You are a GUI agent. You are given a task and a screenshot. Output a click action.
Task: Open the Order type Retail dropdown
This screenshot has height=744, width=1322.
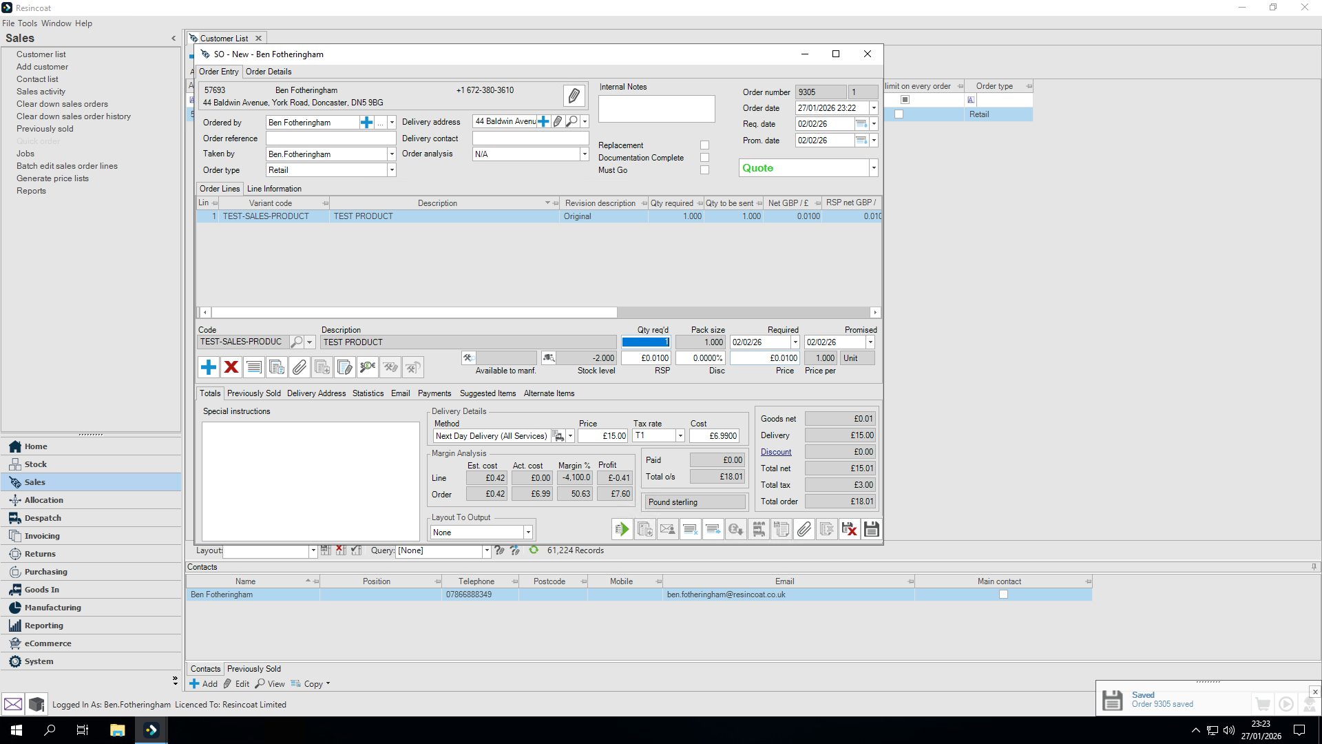[x=392, y=170]
